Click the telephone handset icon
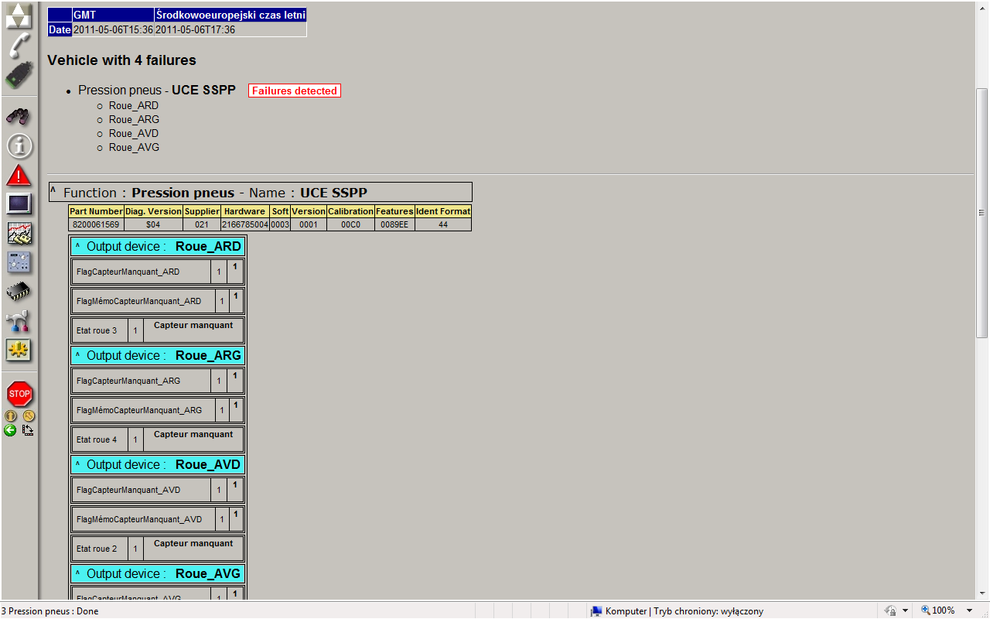The height and width of the screenshot is (619, 990). pos(19,45)
